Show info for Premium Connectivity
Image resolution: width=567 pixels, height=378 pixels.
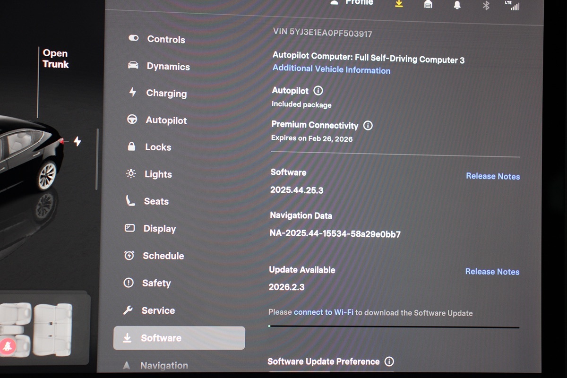(368, 126)
